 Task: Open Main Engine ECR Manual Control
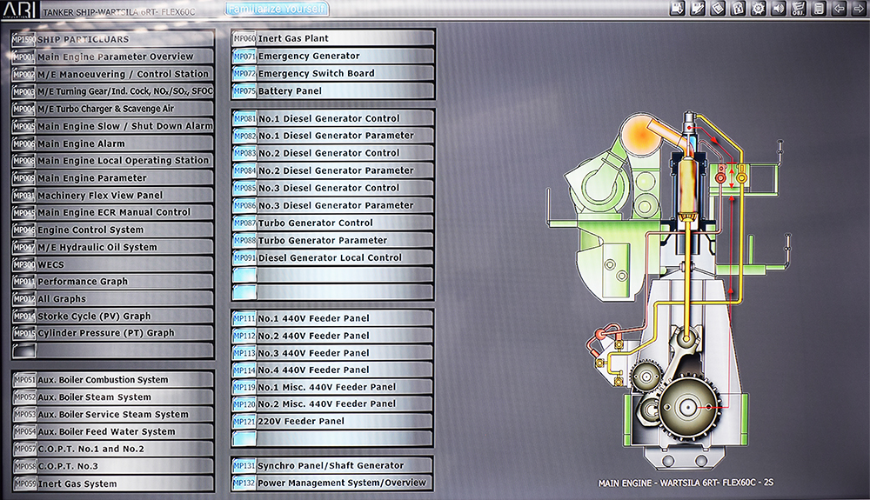pos(112,212)
